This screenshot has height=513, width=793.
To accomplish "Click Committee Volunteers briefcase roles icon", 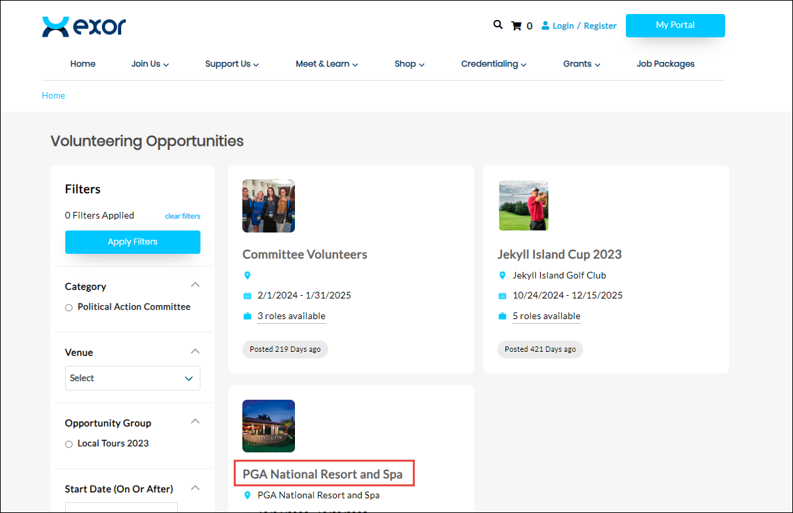I will [248, 316].
